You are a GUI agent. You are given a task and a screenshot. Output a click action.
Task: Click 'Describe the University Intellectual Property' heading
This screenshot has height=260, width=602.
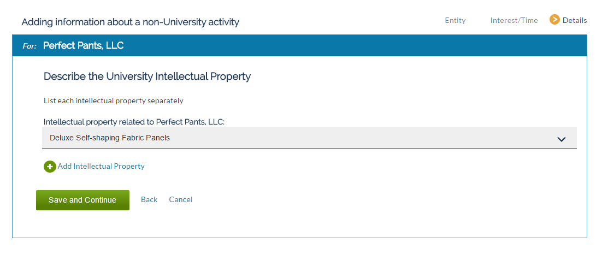pyautogui.click(x=147, y=76)
